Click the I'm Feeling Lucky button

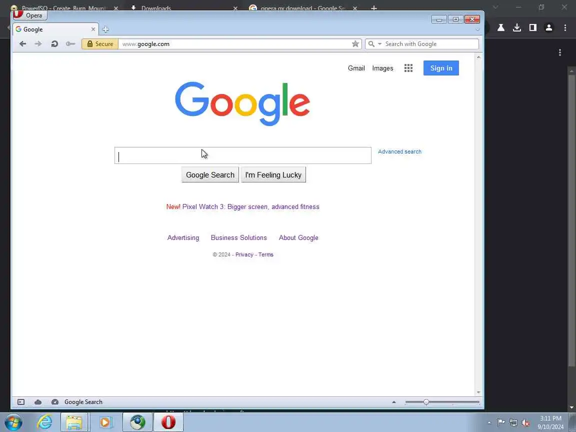273,175
